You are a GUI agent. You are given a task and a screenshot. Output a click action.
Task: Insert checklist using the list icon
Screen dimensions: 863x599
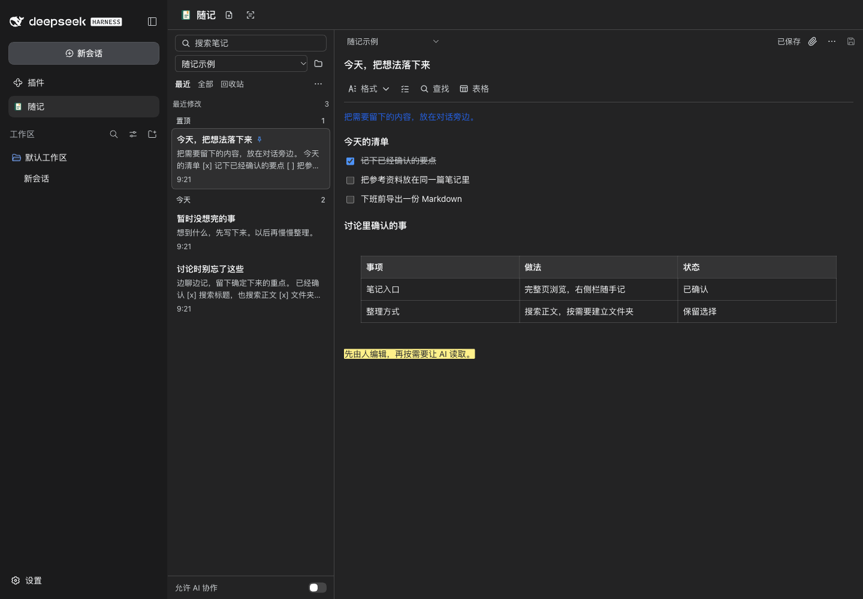tap(405, 89)
